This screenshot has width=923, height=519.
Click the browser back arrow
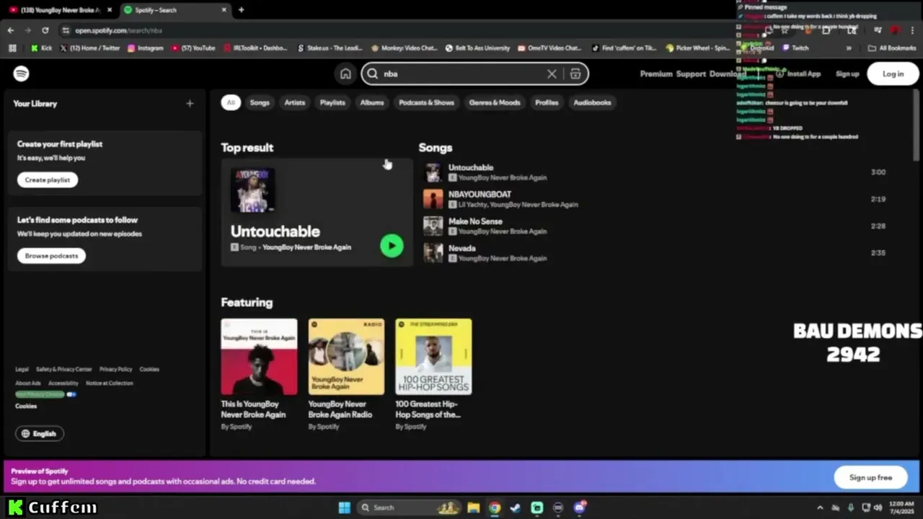[x=11, y=30]
